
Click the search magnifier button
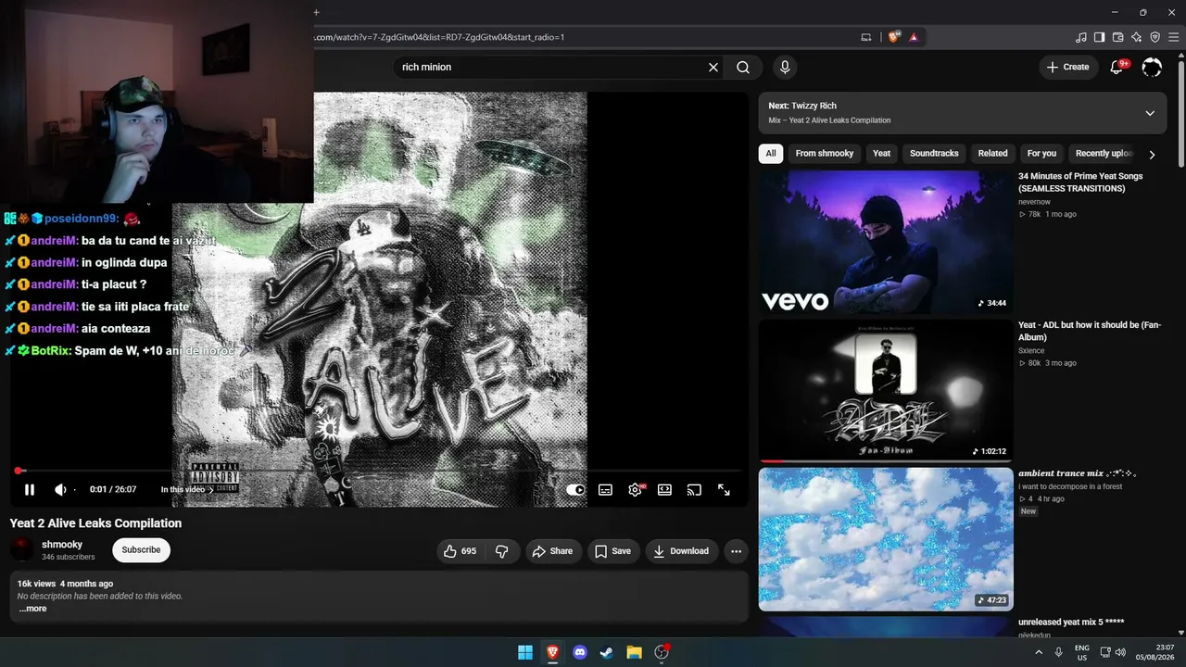743,67
